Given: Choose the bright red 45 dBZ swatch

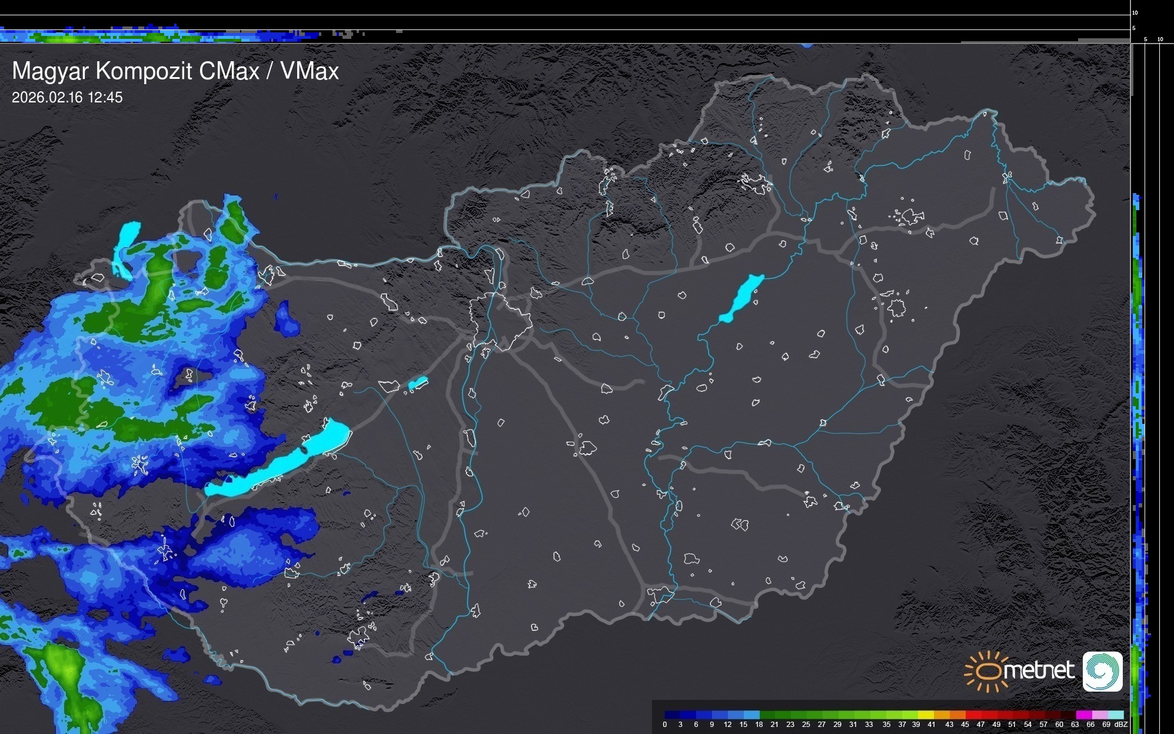Looking at the screenshot, I should tap(972, 715).
